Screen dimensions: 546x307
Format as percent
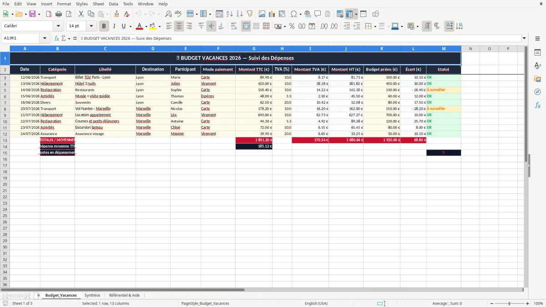tap(292, 26)
